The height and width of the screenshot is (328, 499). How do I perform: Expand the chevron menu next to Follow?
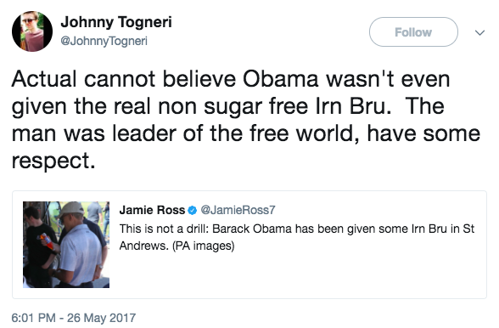coord(479,32)
